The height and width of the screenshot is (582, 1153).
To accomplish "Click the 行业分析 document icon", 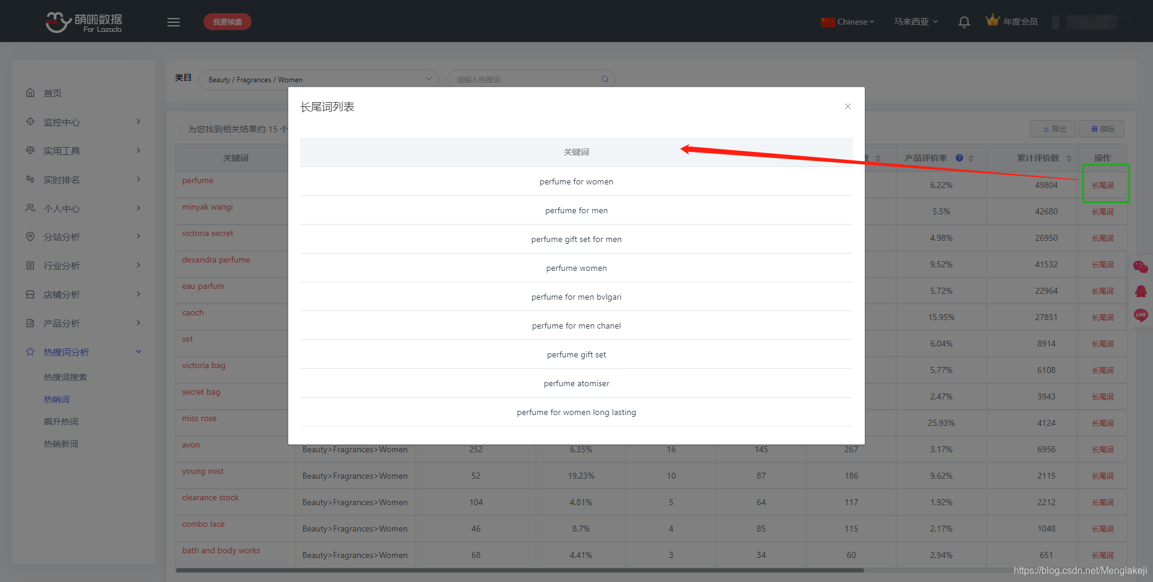I will pyautogui.click(x=30, y=265).
